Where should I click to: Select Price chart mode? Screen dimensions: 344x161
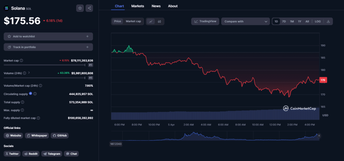pyautogui.click(x=117, y=21)
